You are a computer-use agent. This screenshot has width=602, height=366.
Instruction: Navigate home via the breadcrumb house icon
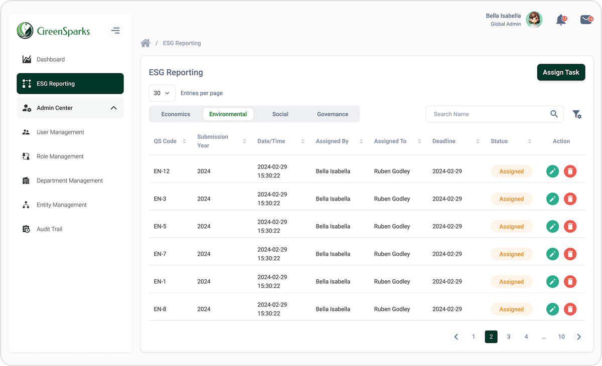point(145,43)
